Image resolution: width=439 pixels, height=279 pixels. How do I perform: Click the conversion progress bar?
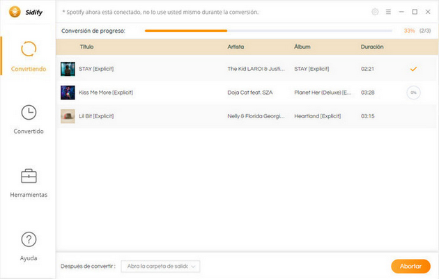(x=268, y=31)
